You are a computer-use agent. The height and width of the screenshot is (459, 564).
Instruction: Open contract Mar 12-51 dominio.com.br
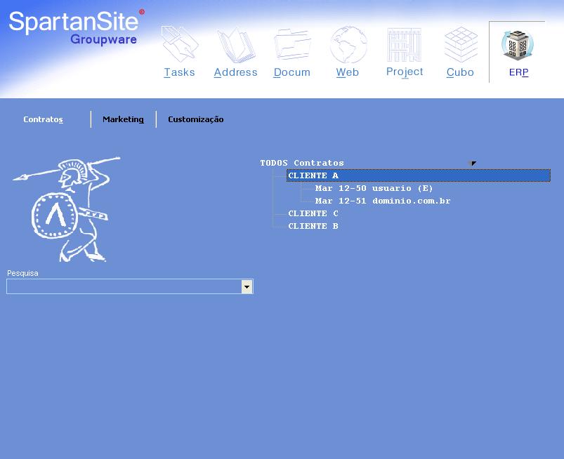pos(383,201)
